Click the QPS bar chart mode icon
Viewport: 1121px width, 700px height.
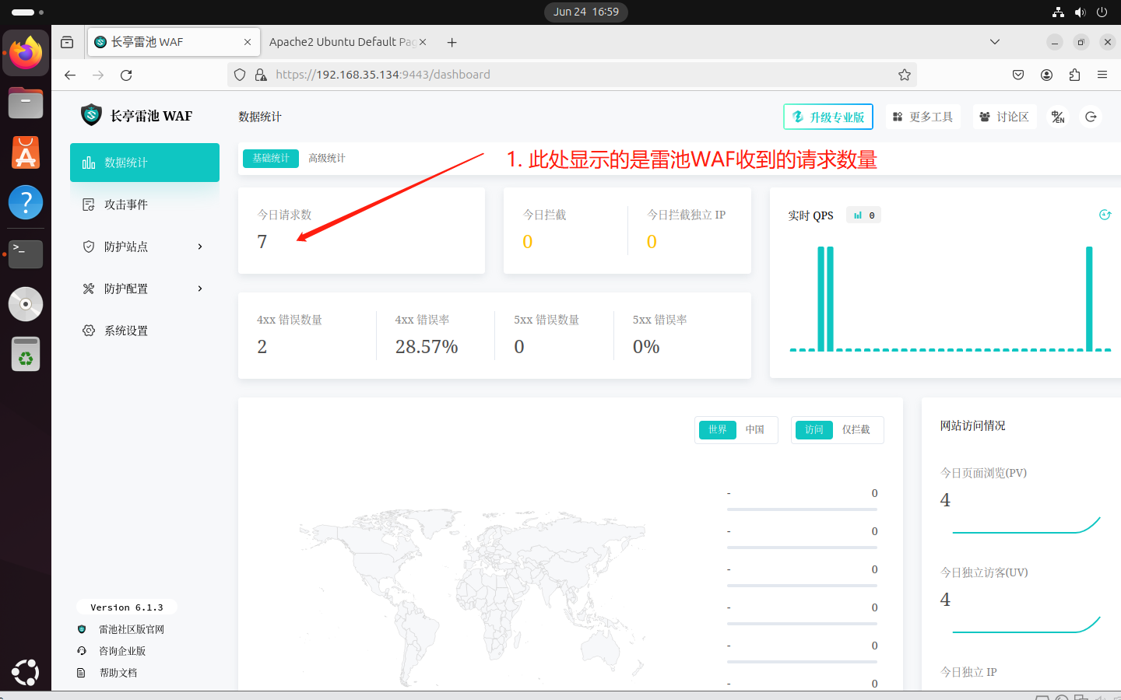pos(858,215)
